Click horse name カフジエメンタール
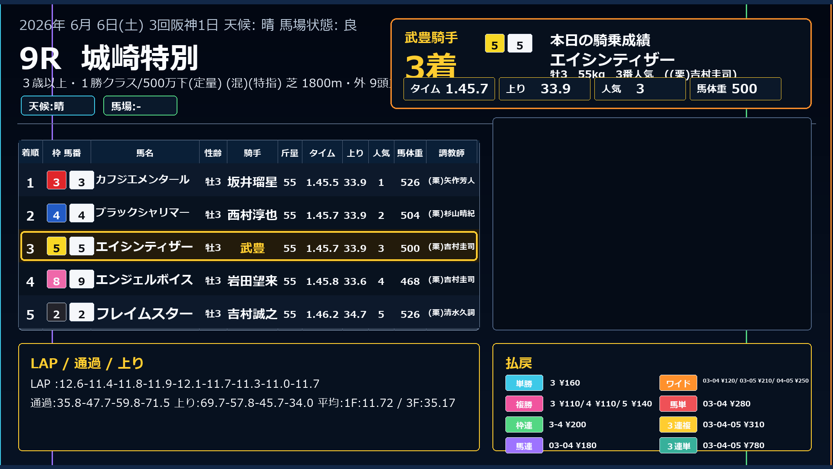833x469 pixels. coord(143,179)
